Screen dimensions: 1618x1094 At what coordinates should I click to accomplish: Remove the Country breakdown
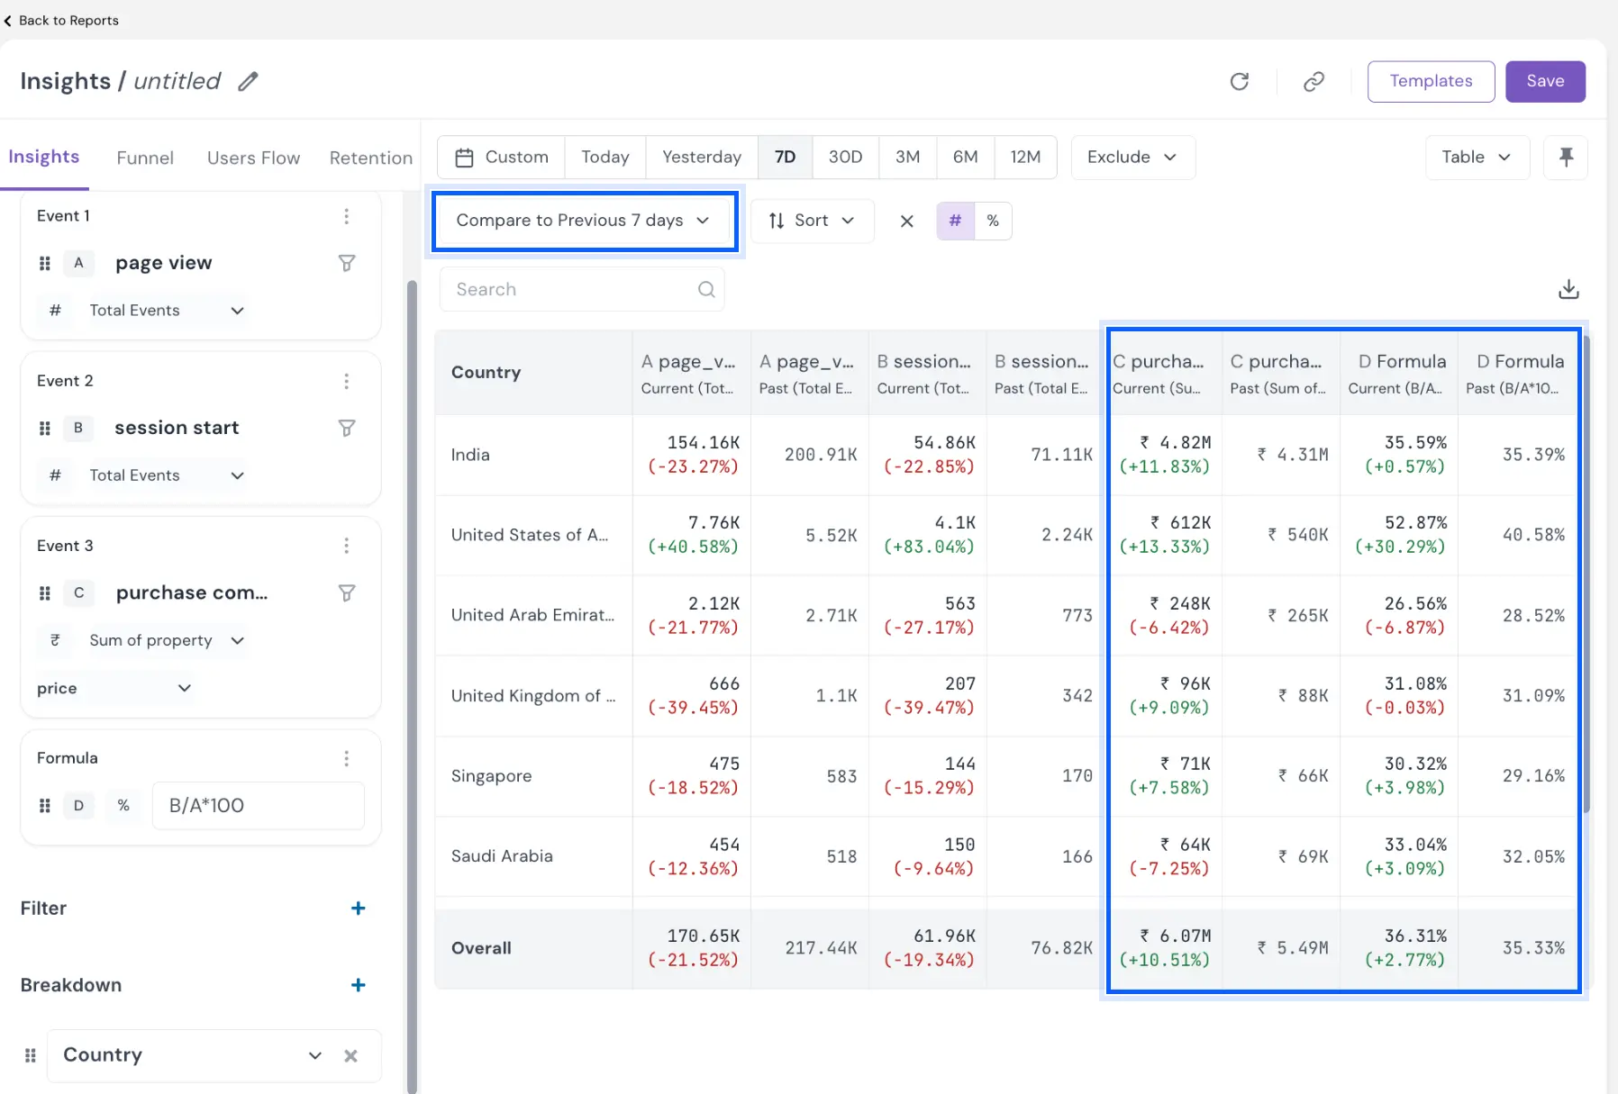pos(350,1055)
